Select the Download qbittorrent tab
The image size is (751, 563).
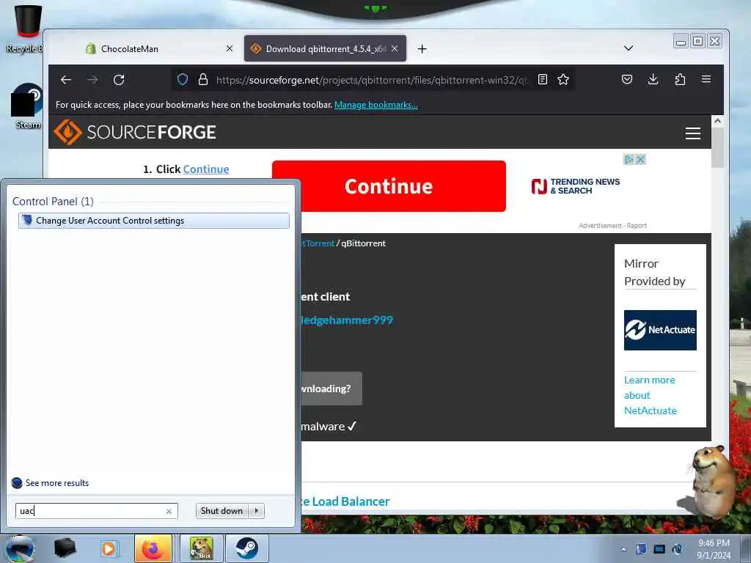[325, 48]
